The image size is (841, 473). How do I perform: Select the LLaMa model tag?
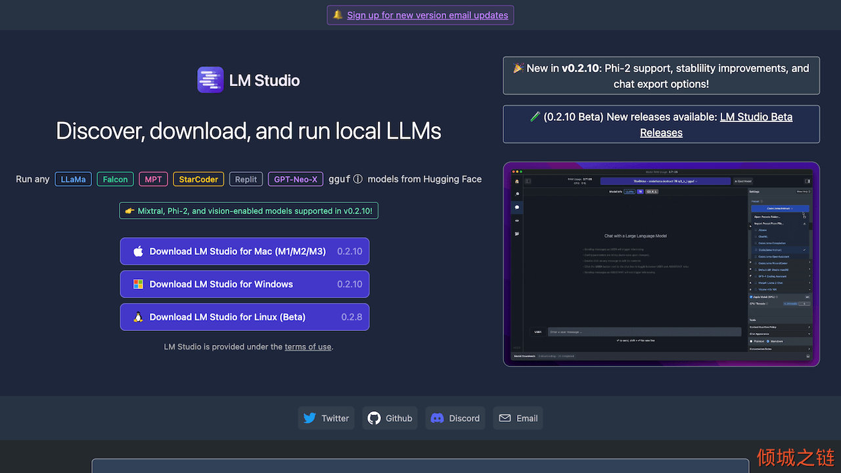tap(74, 179)
